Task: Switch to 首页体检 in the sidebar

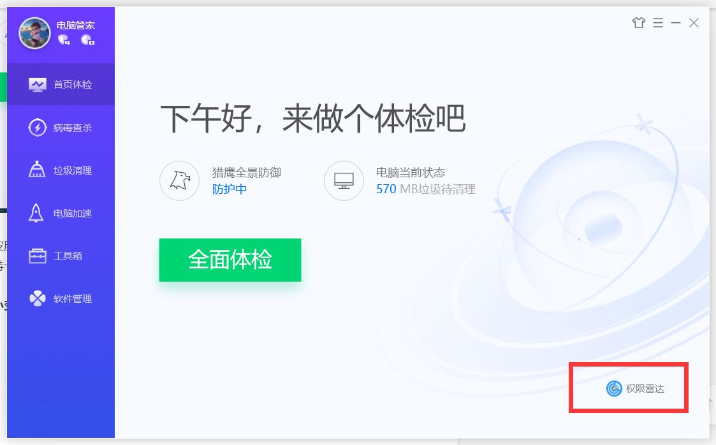Action: (x=61, y=84)
